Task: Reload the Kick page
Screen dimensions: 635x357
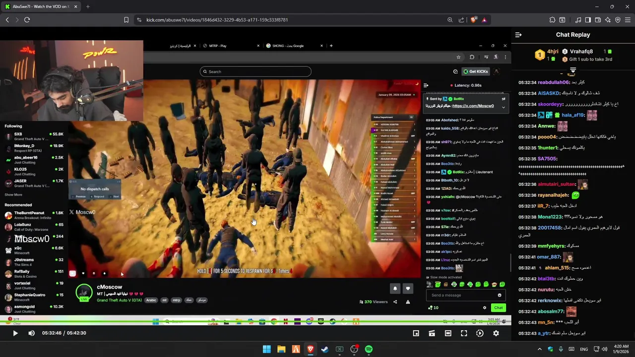Action: click(27, 20)
